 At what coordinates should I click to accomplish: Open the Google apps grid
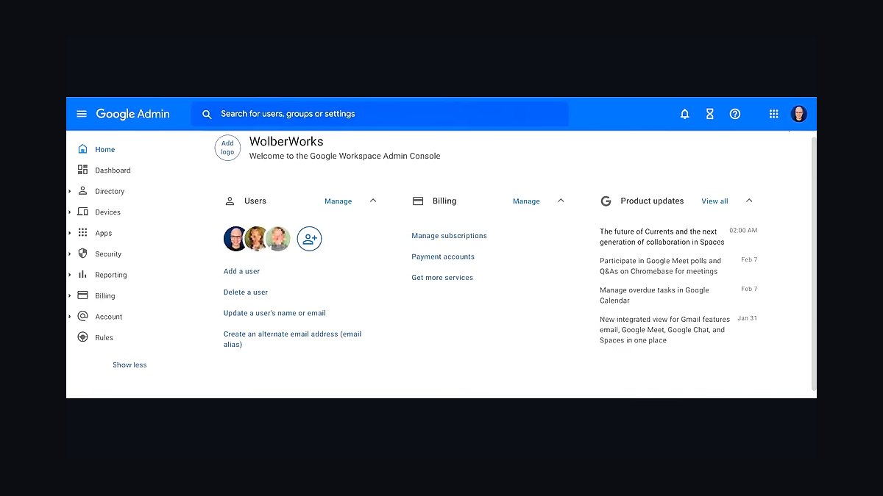click(x=773, y=114)
